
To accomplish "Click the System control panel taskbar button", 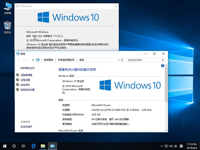I will click(x=52, y=146).
